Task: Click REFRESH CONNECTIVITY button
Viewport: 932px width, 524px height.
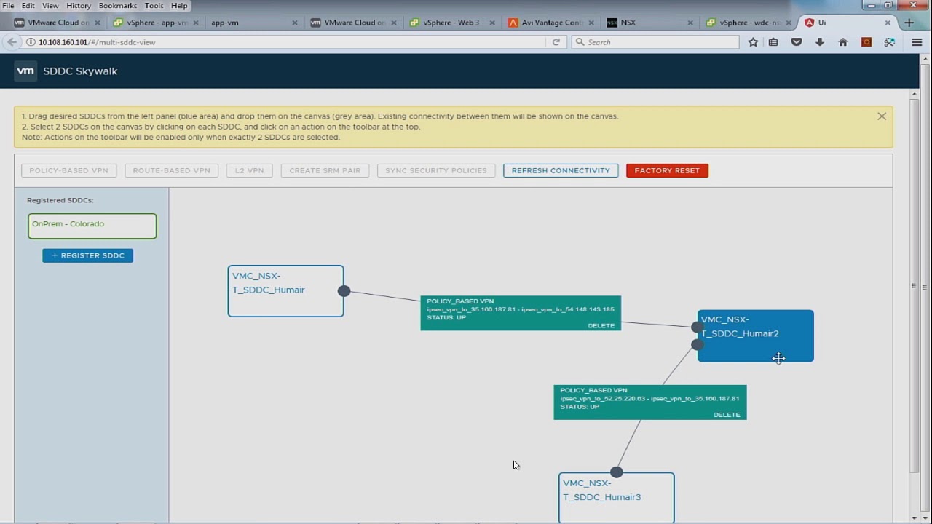Action: [561, 170]
